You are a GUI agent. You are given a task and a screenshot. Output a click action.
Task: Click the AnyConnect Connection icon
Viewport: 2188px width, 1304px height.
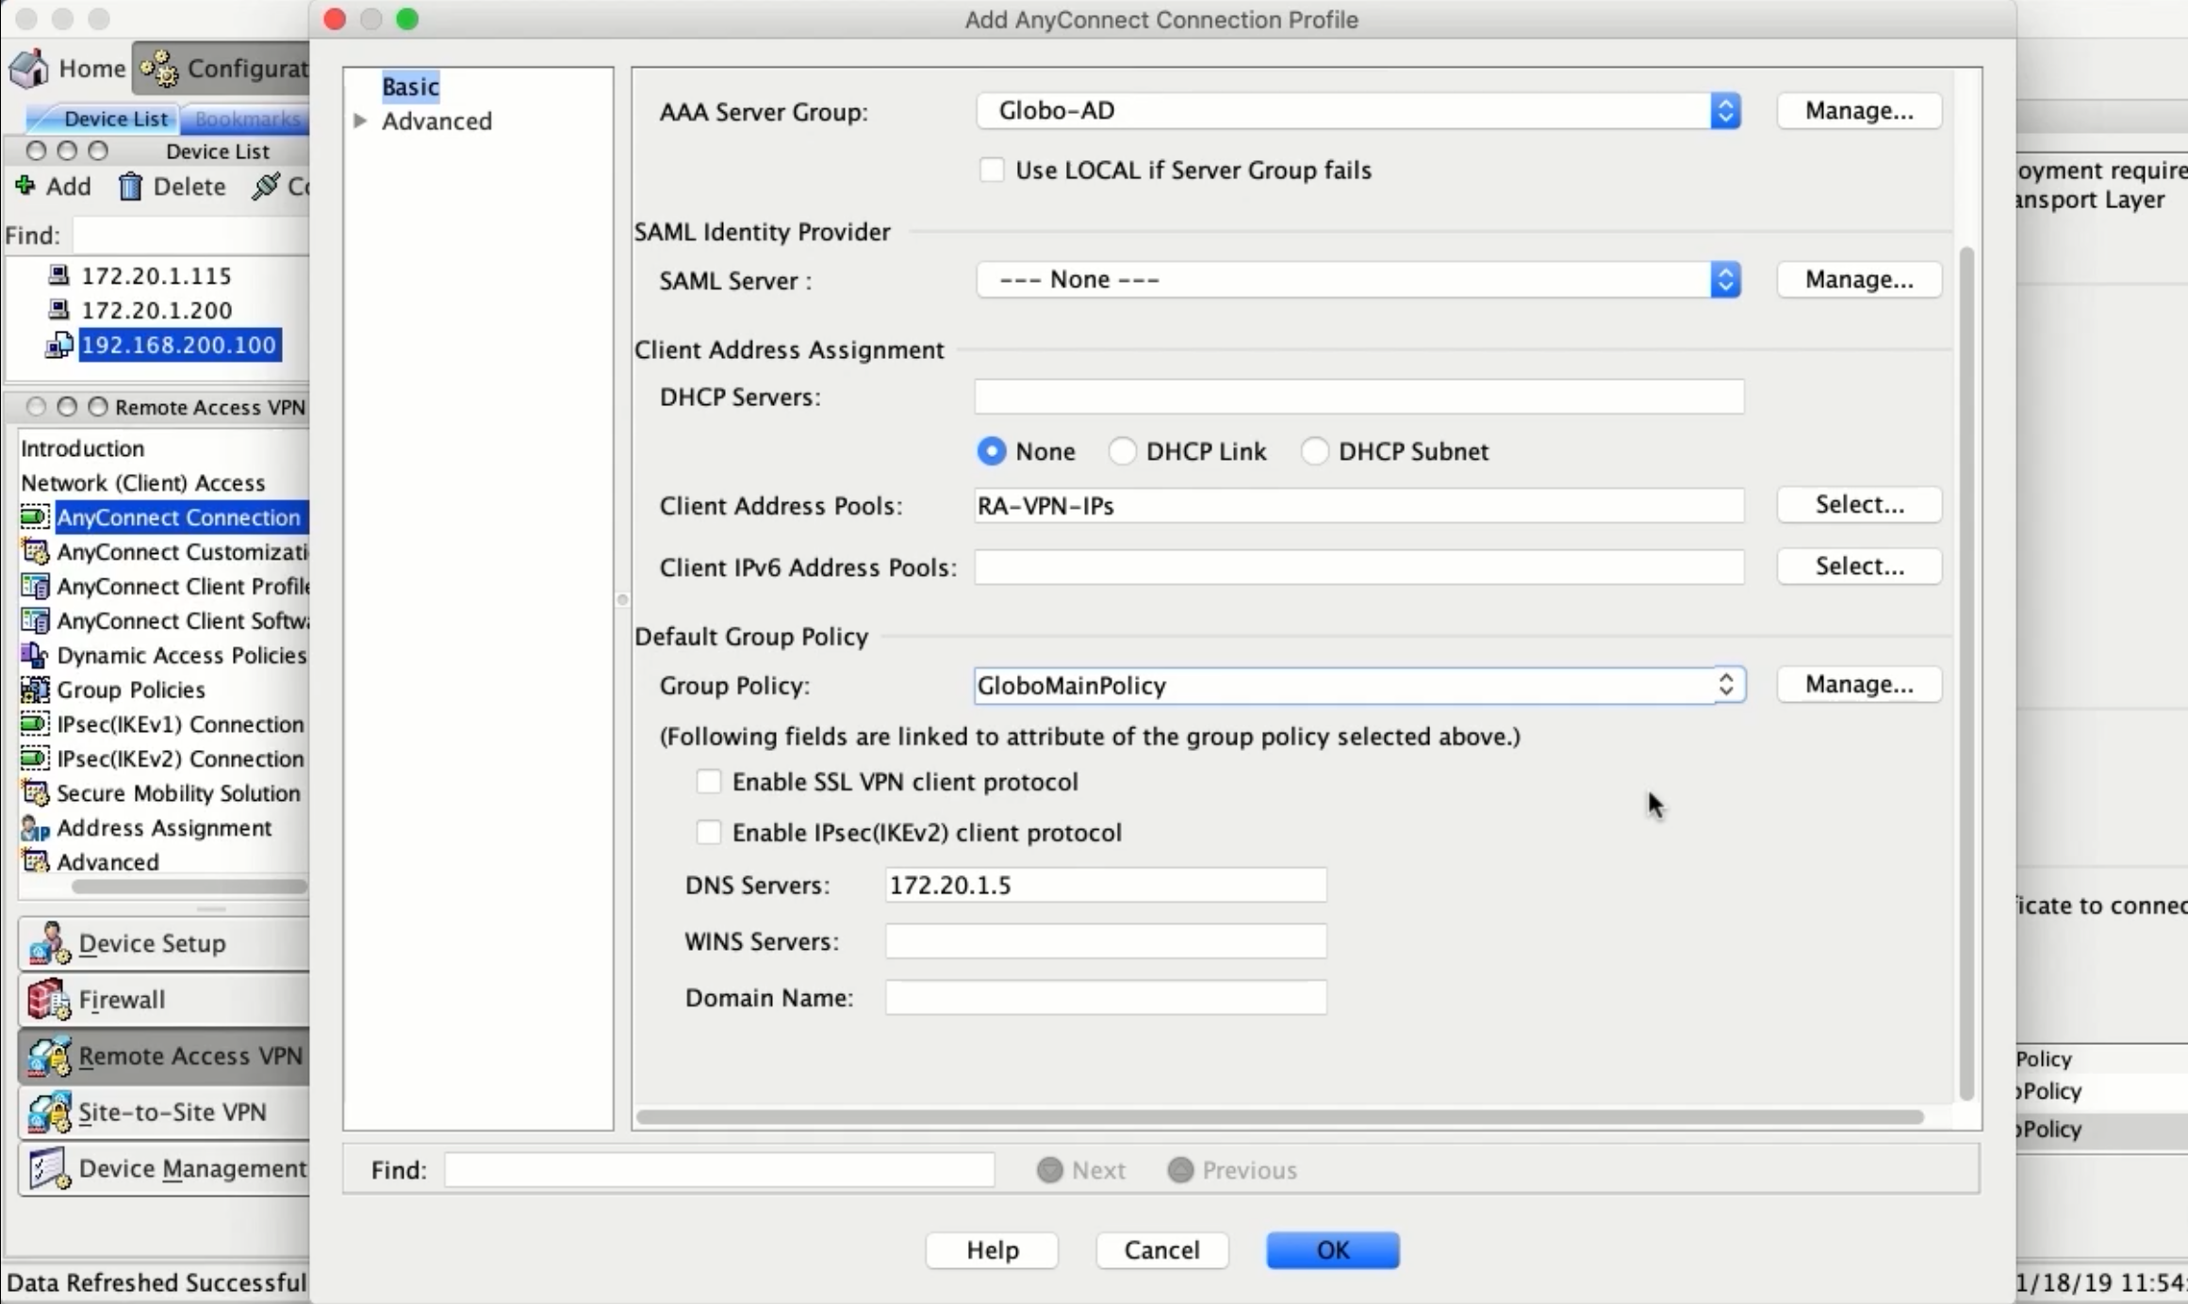point(35,516)
